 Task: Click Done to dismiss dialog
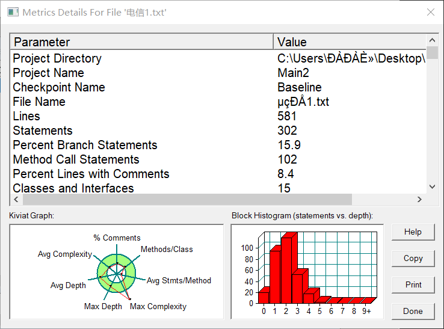point(413,311)
